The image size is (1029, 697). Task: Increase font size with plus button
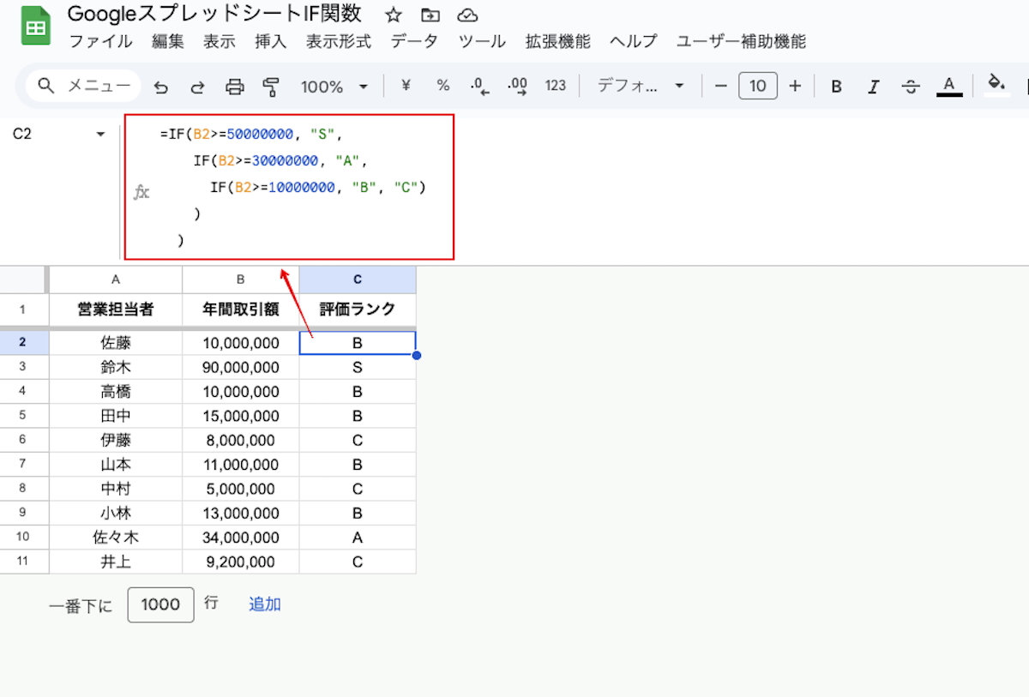coord(795,86)
